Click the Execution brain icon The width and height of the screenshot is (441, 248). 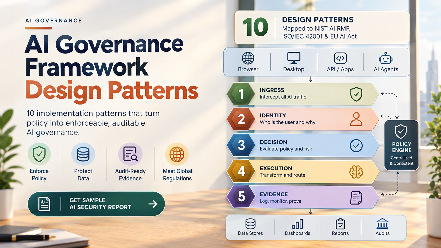[356, 172]
